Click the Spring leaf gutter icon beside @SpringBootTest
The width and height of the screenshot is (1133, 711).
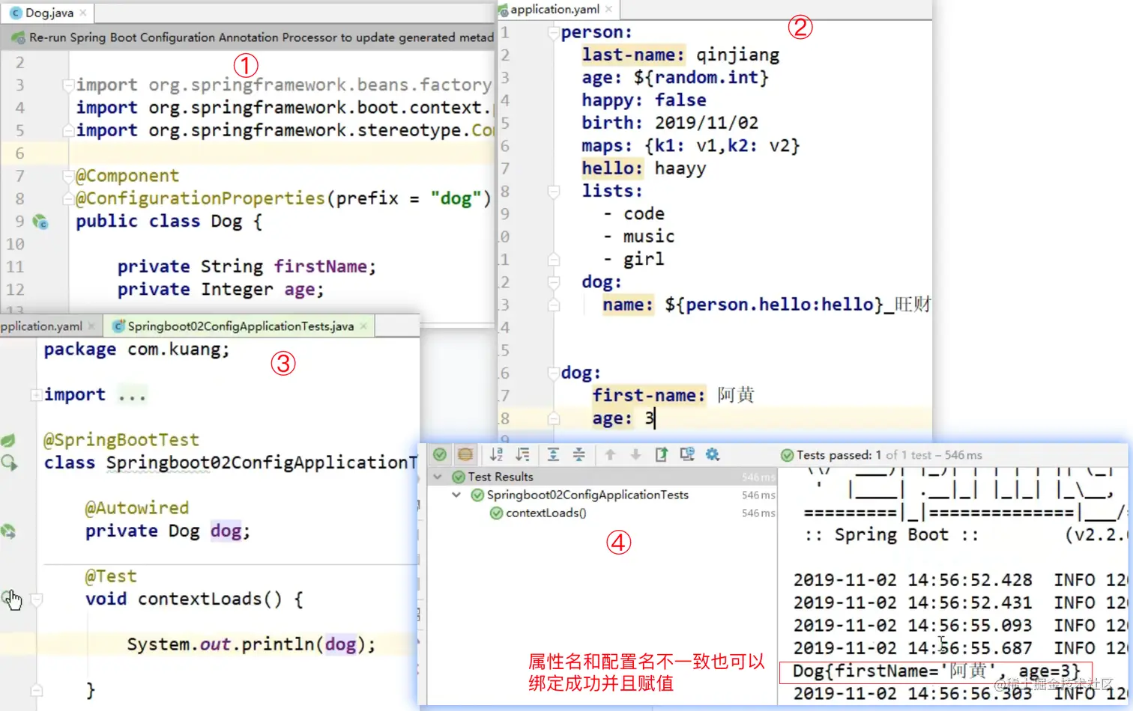[x=8, y=440]
